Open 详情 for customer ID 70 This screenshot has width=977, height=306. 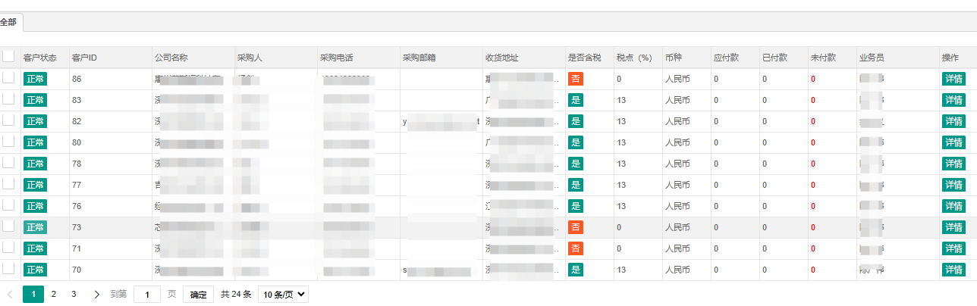[x=953, y=270]
